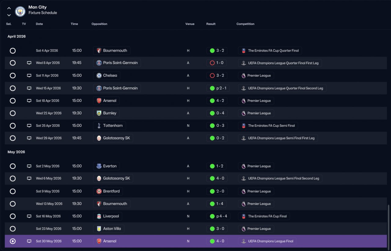This screenshot has height=251, width=391.
Task: Sort by Competition column header
Action: point(245,24)
